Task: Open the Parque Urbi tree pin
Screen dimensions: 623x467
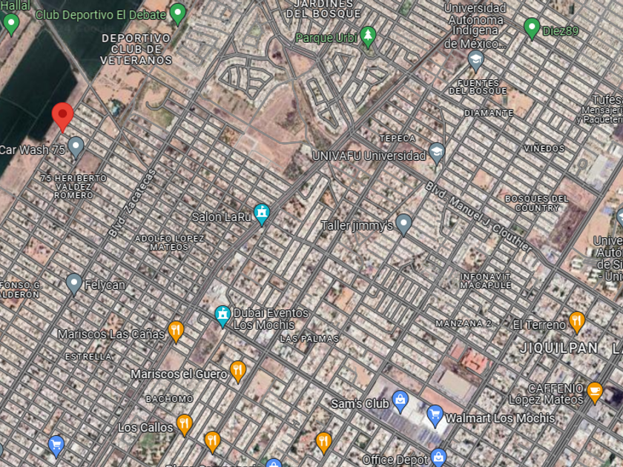Action: (x=368, y=37)
